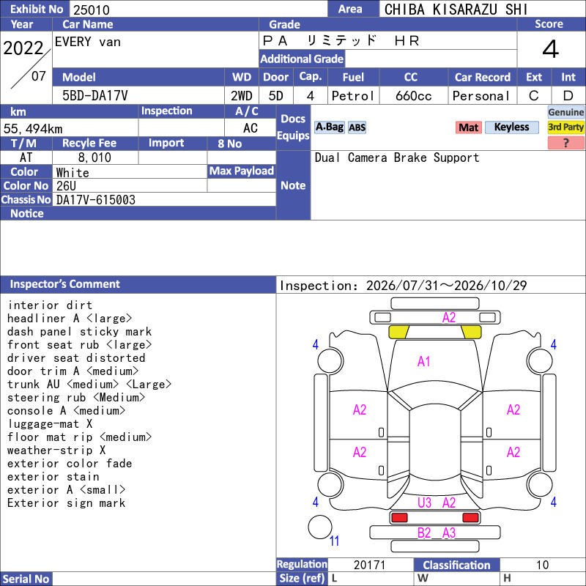Click the Serial No label
The height and width of the screenshot is (586, 586).
coord(26,579)
